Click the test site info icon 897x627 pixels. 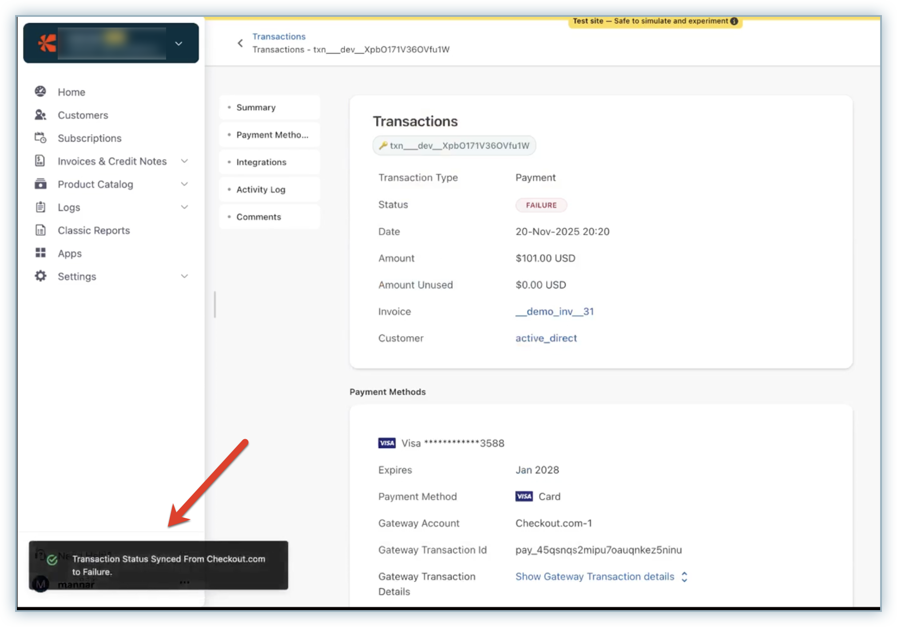pos(734,21)
